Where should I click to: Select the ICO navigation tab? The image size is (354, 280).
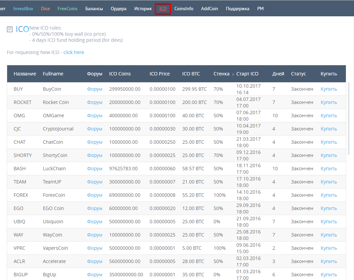[163, 8]
